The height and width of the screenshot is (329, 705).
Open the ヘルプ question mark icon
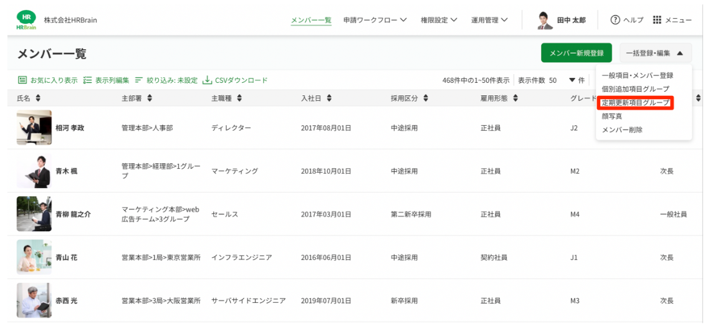point(615,20)
